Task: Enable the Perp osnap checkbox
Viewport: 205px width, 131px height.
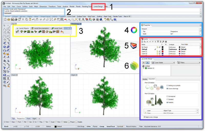Action: click(38, 122)
